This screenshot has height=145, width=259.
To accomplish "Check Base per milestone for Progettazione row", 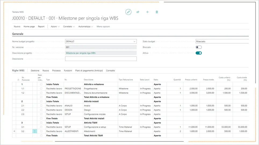I will point(41,89).
